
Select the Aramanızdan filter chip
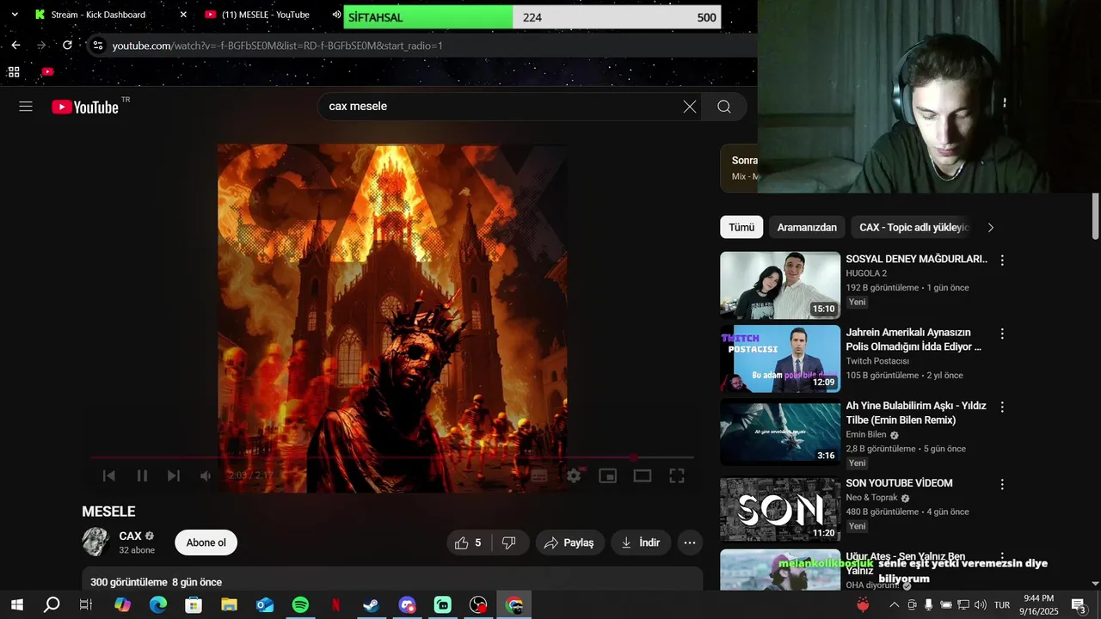[807, 227]
